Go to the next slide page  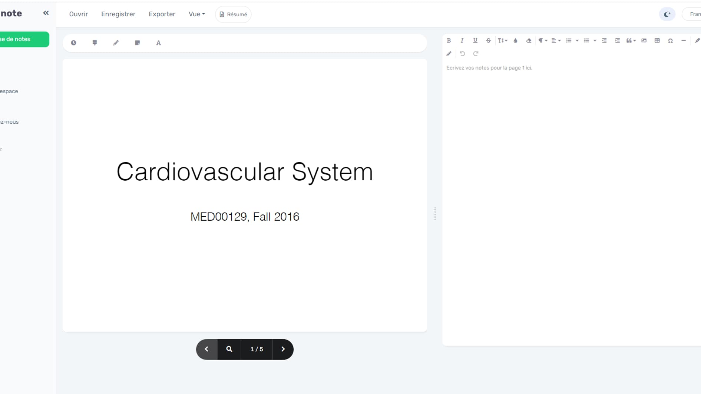point(283,349)
